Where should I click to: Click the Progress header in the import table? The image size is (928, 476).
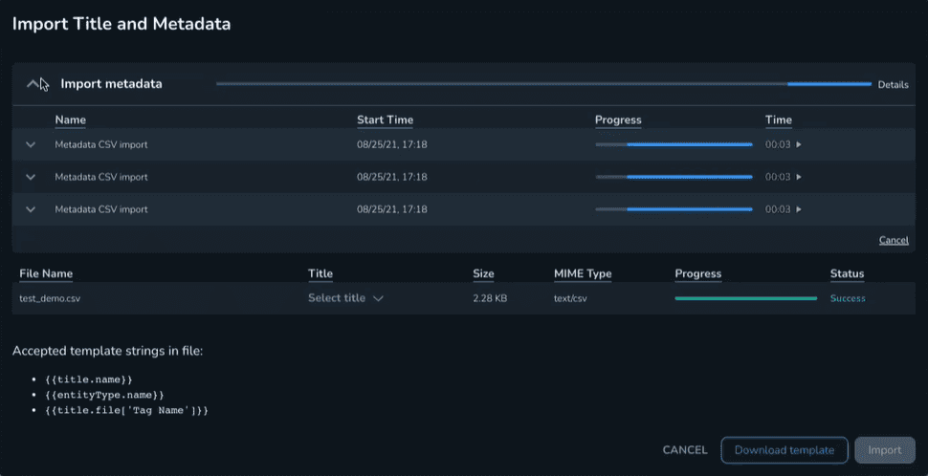click(618, 120)
